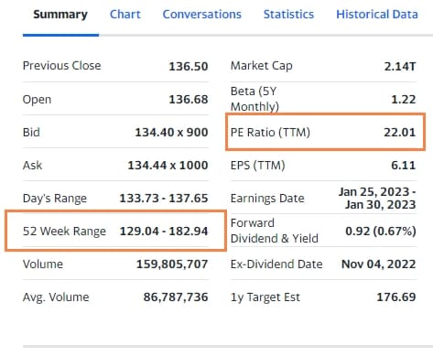
Task: Open the Summary tab
Action: point(60,15)
